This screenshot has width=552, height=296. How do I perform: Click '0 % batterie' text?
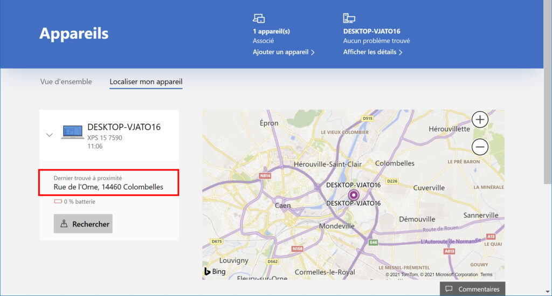[80, 202]
